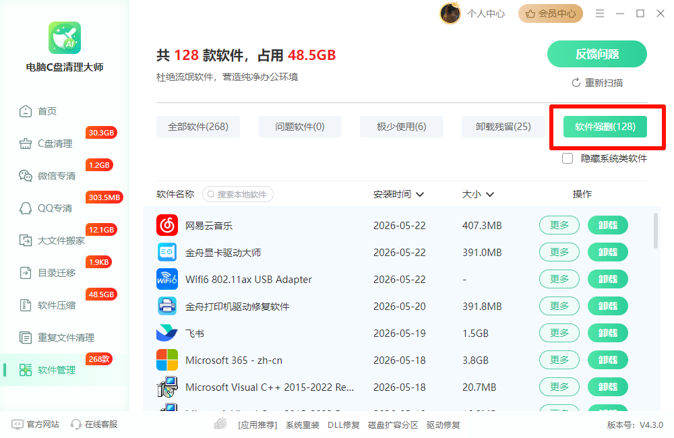Sort the list using the 安装时间 dropdown arrow
674x438 pixels.
[420, 195]
